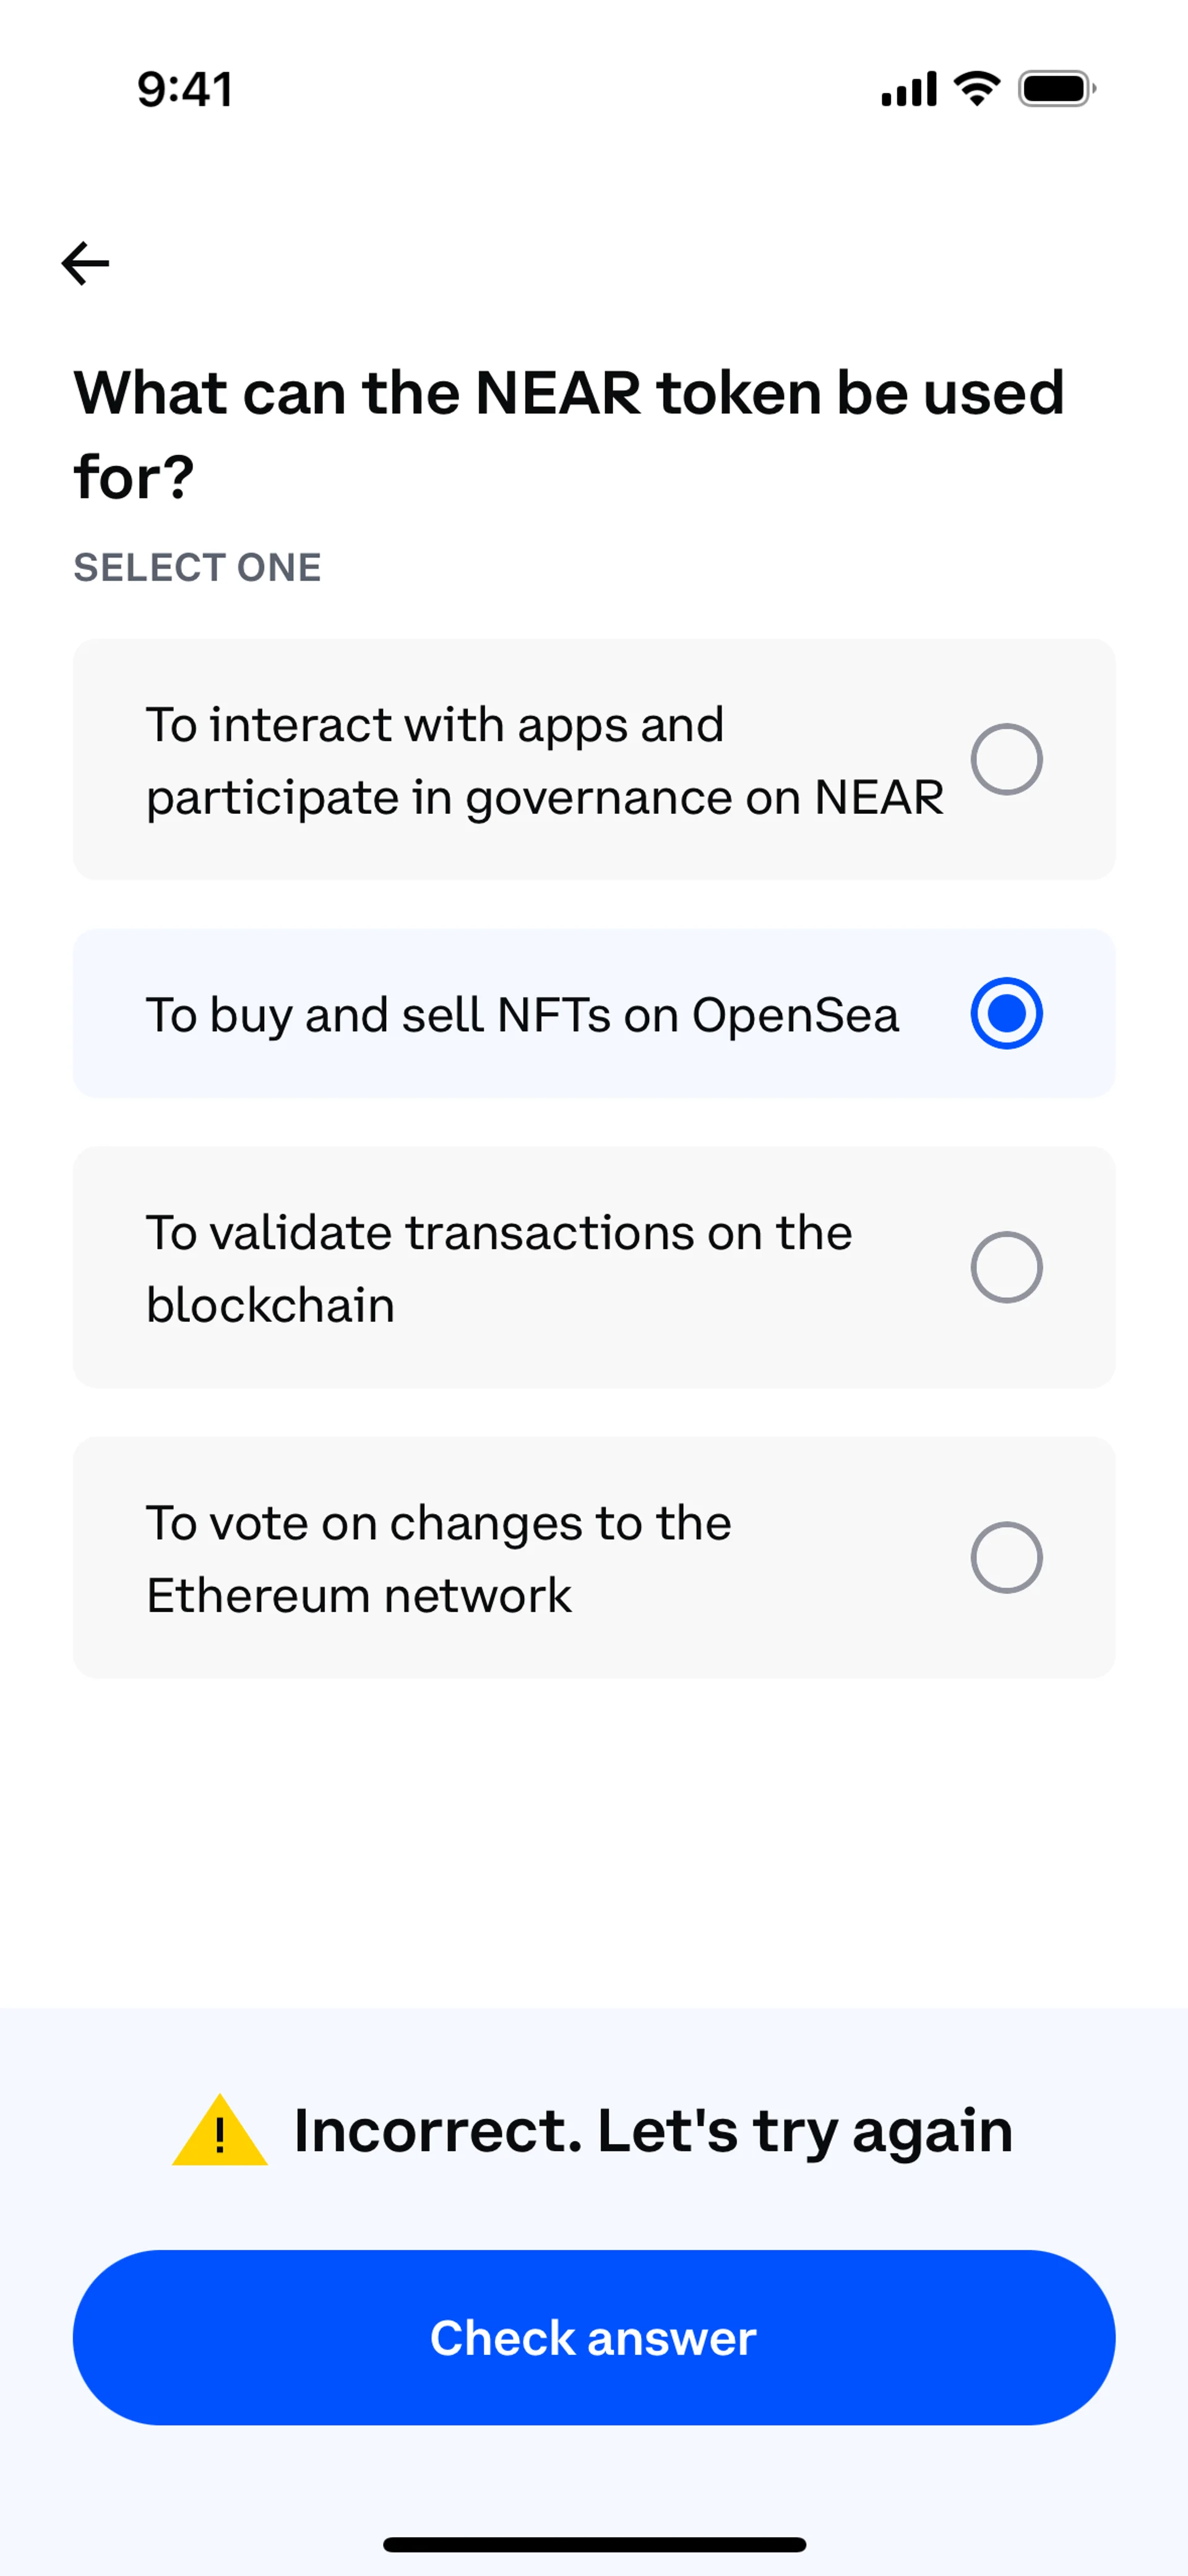Tap the back arrow
This screenshot has height=2576, width=1188.
(x=86, y=263)
